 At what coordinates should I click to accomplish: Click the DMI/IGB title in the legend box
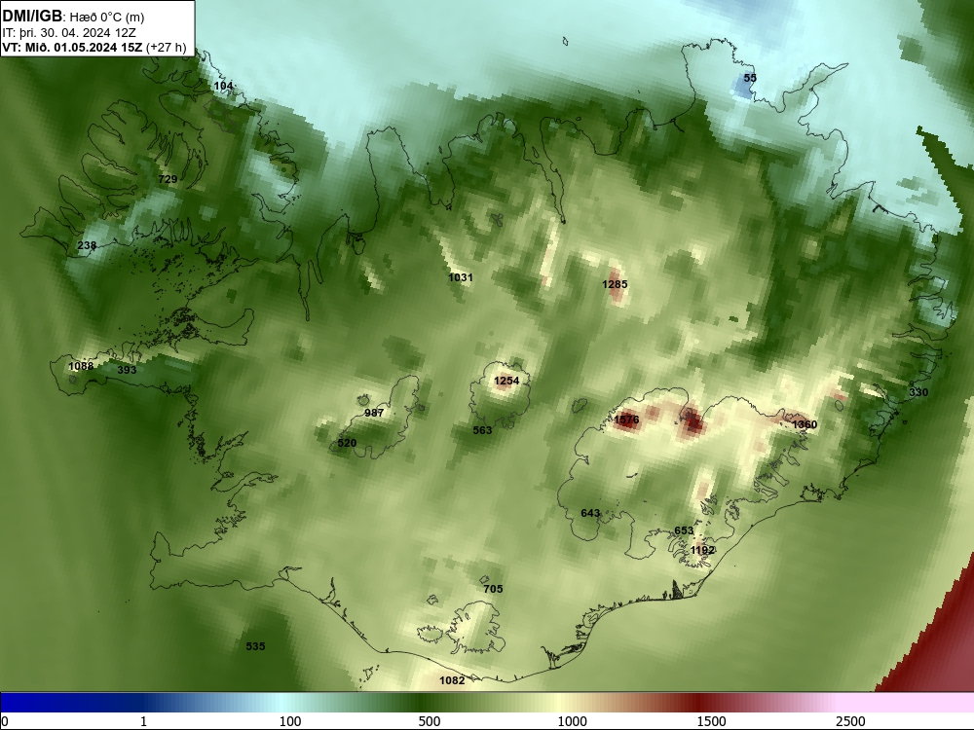pyautogui.click(x=32, y=17)
